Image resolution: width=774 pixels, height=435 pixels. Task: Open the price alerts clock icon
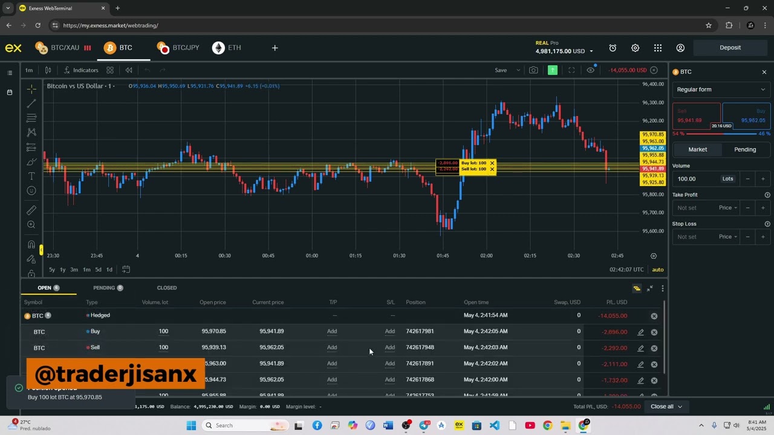[613, 48]
